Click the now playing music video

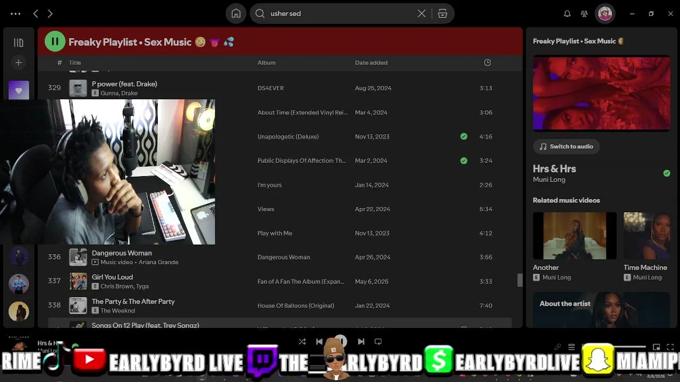click(601, 93)
